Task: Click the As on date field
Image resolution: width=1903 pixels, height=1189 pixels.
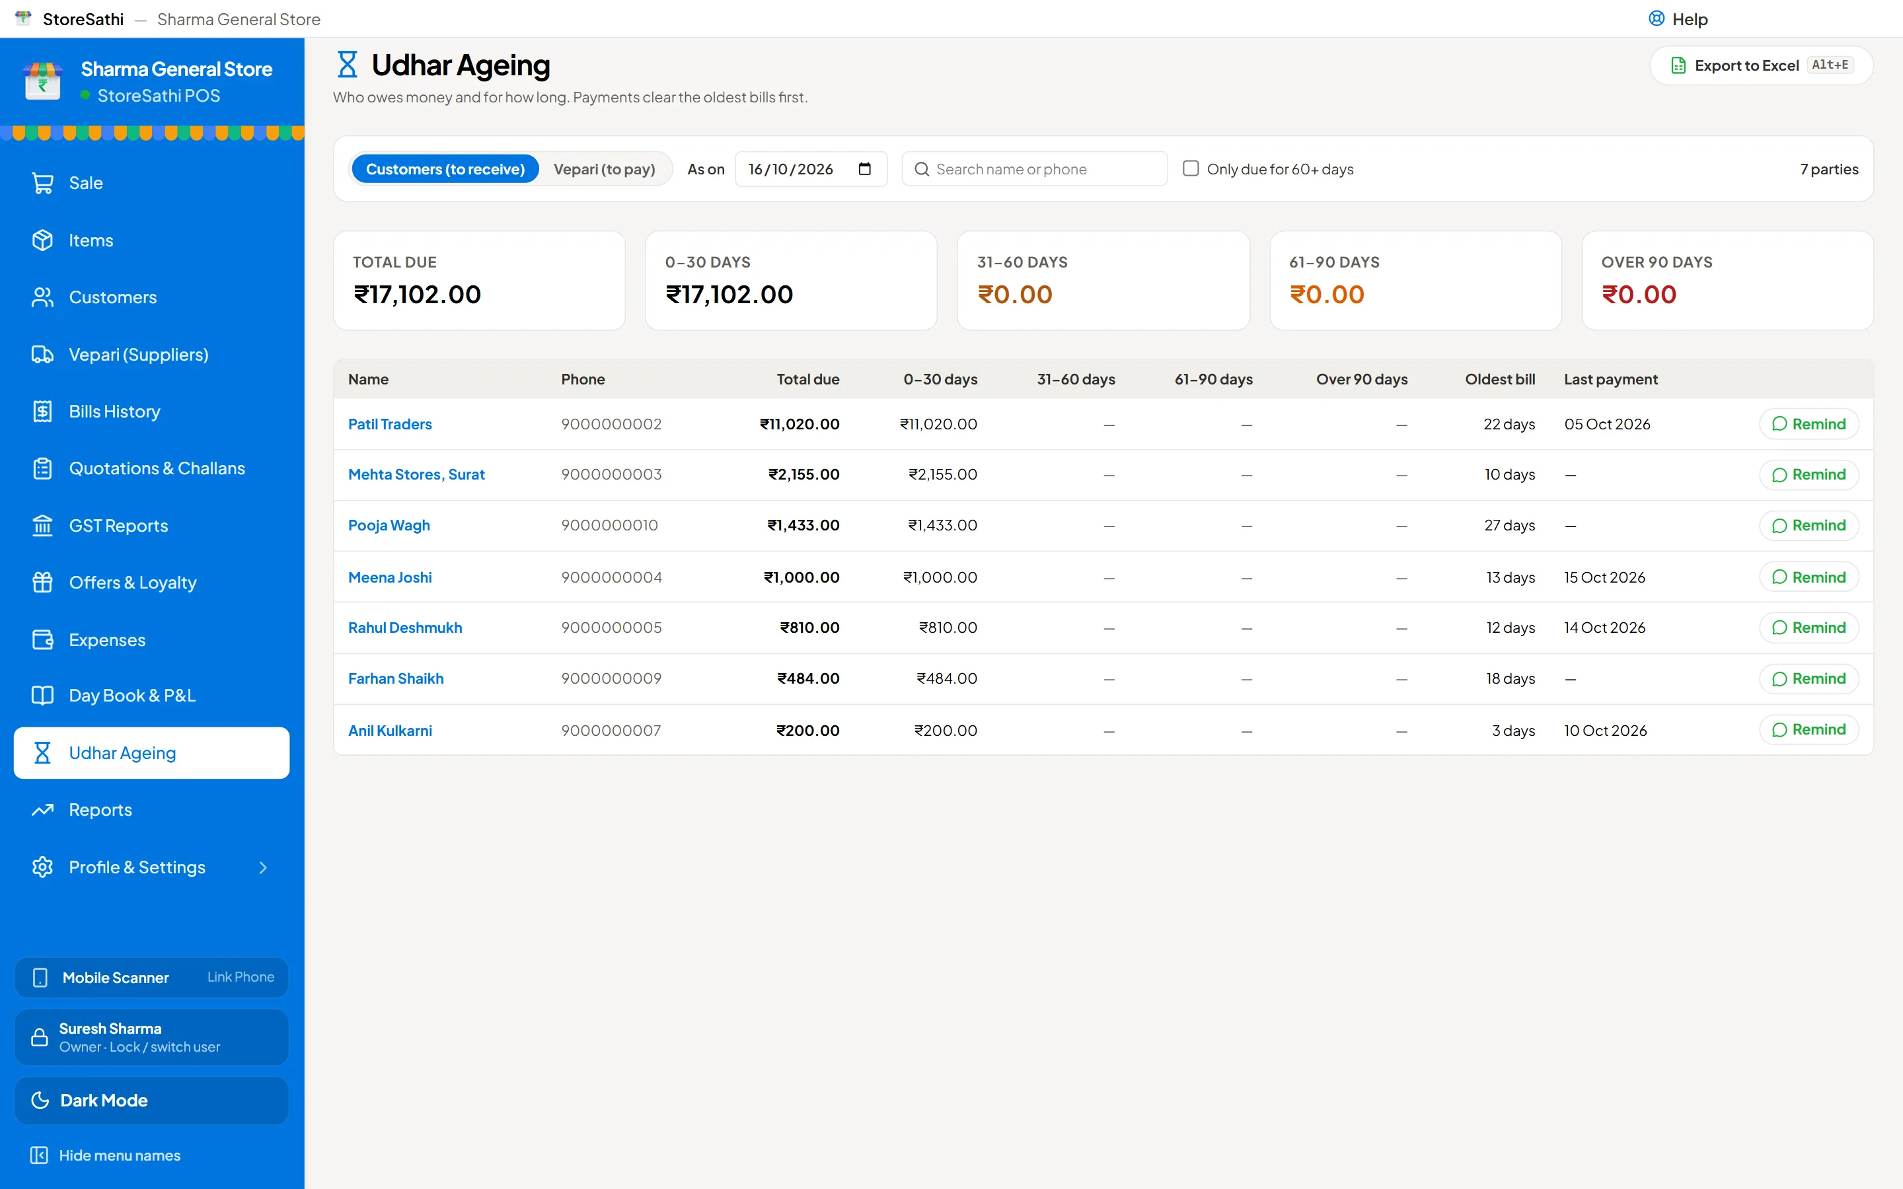Action: pos(811,169)
